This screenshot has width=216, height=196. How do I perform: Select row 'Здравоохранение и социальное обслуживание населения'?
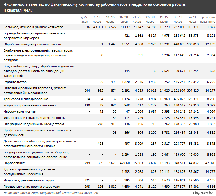(108, 172)
